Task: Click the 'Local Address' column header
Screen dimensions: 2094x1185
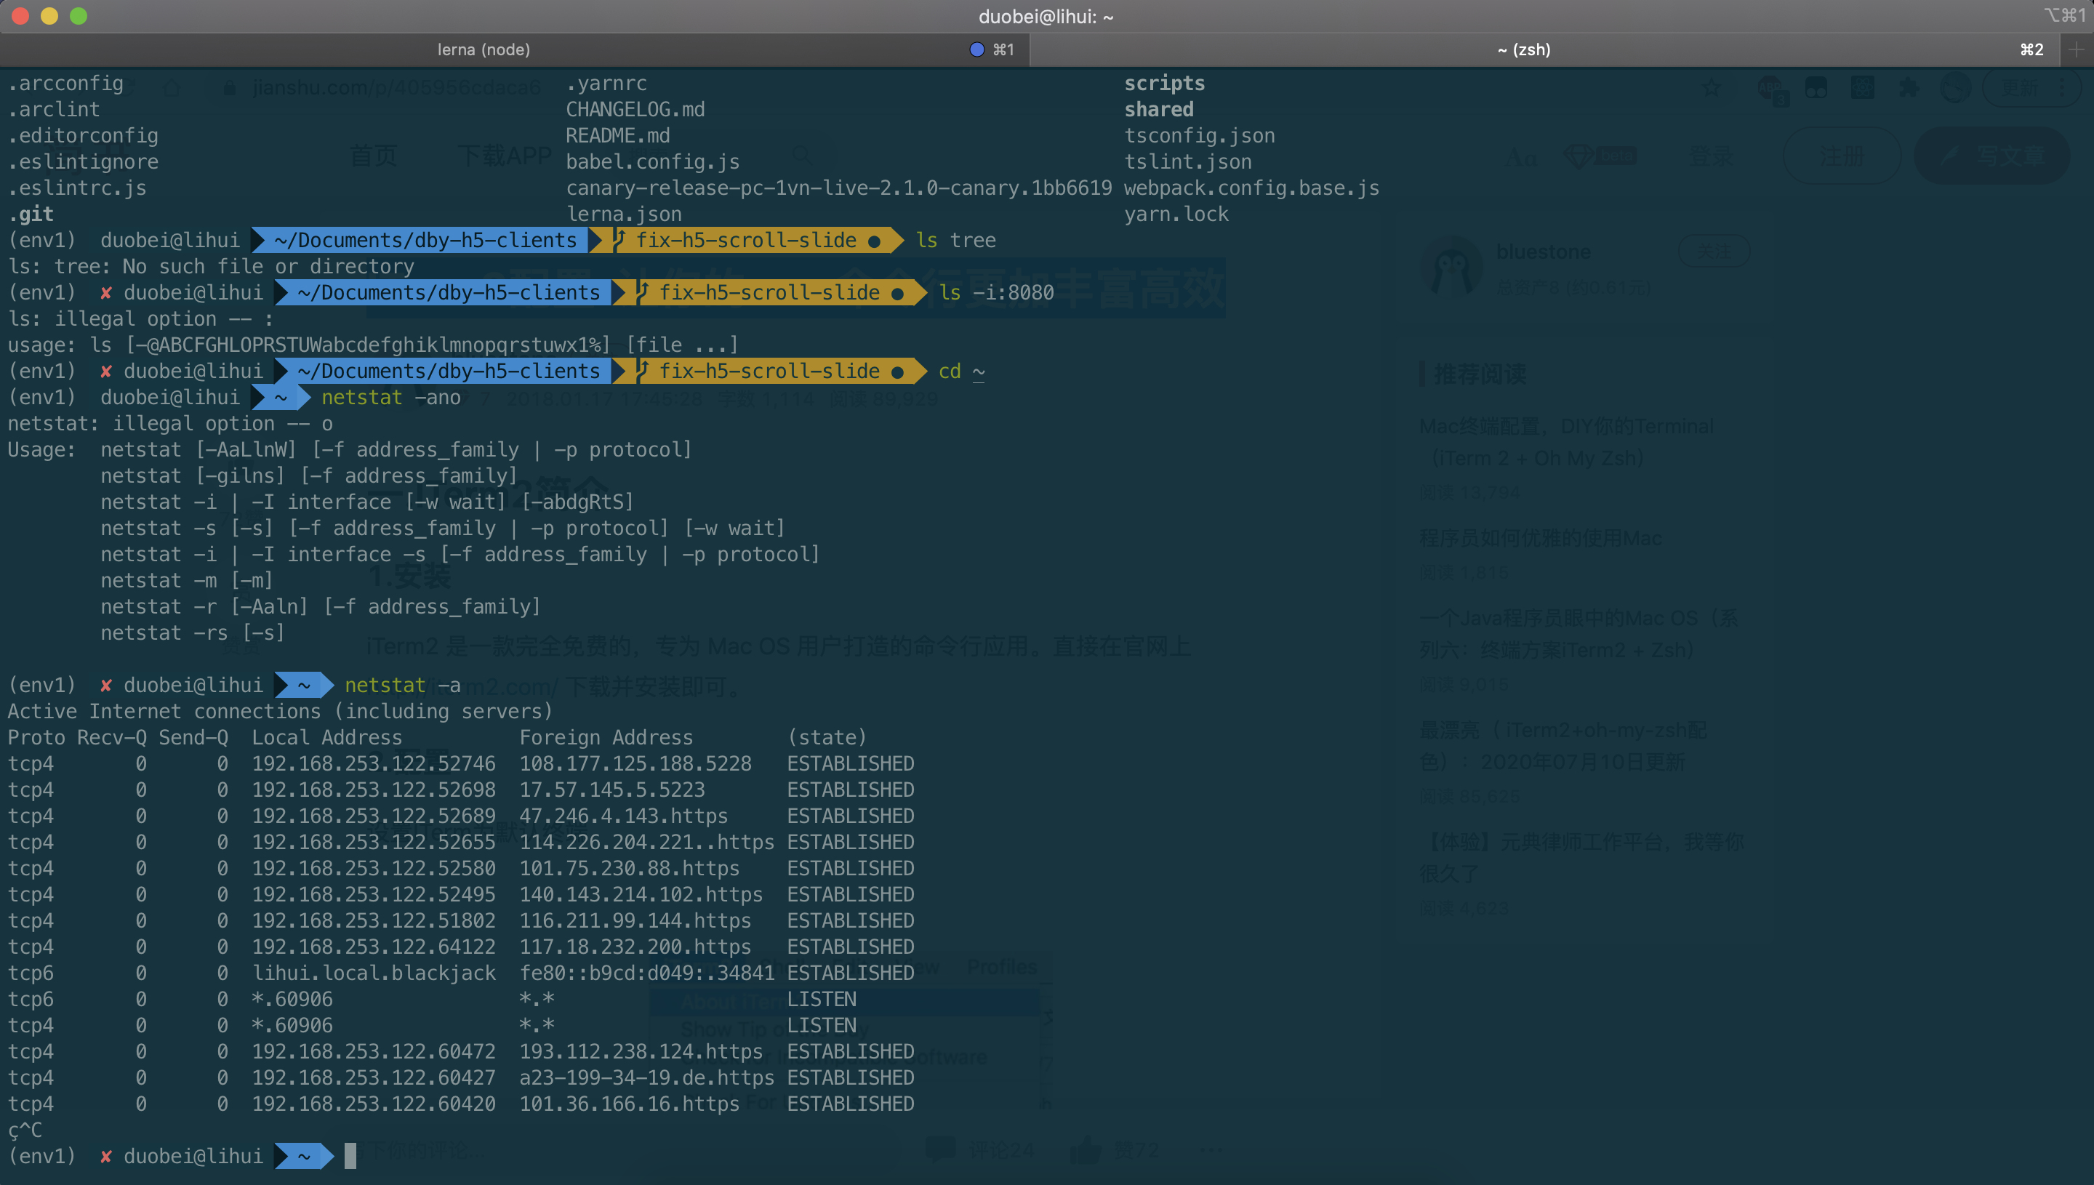Action: pyautogui.click(x=326, y=737)
